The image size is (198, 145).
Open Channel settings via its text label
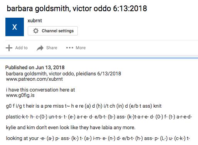(x=58, y=31)
